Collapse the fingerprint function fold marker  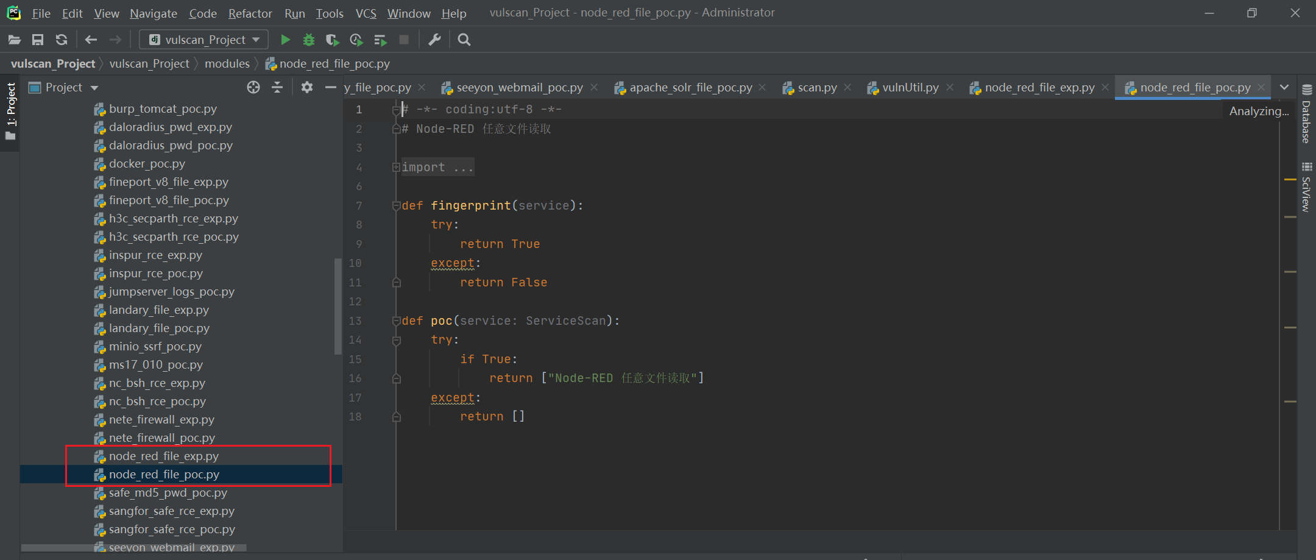(x=396, y=206)
